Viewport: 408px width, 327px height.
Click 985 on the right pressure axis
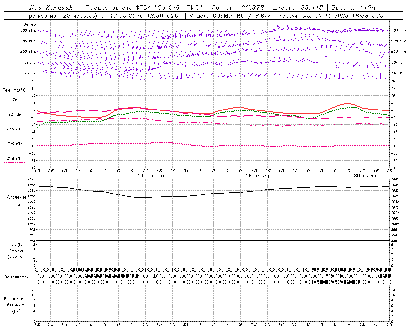click(395, 241)
